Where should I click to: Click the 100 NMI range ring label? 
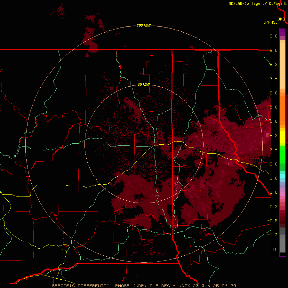point(144,25)
